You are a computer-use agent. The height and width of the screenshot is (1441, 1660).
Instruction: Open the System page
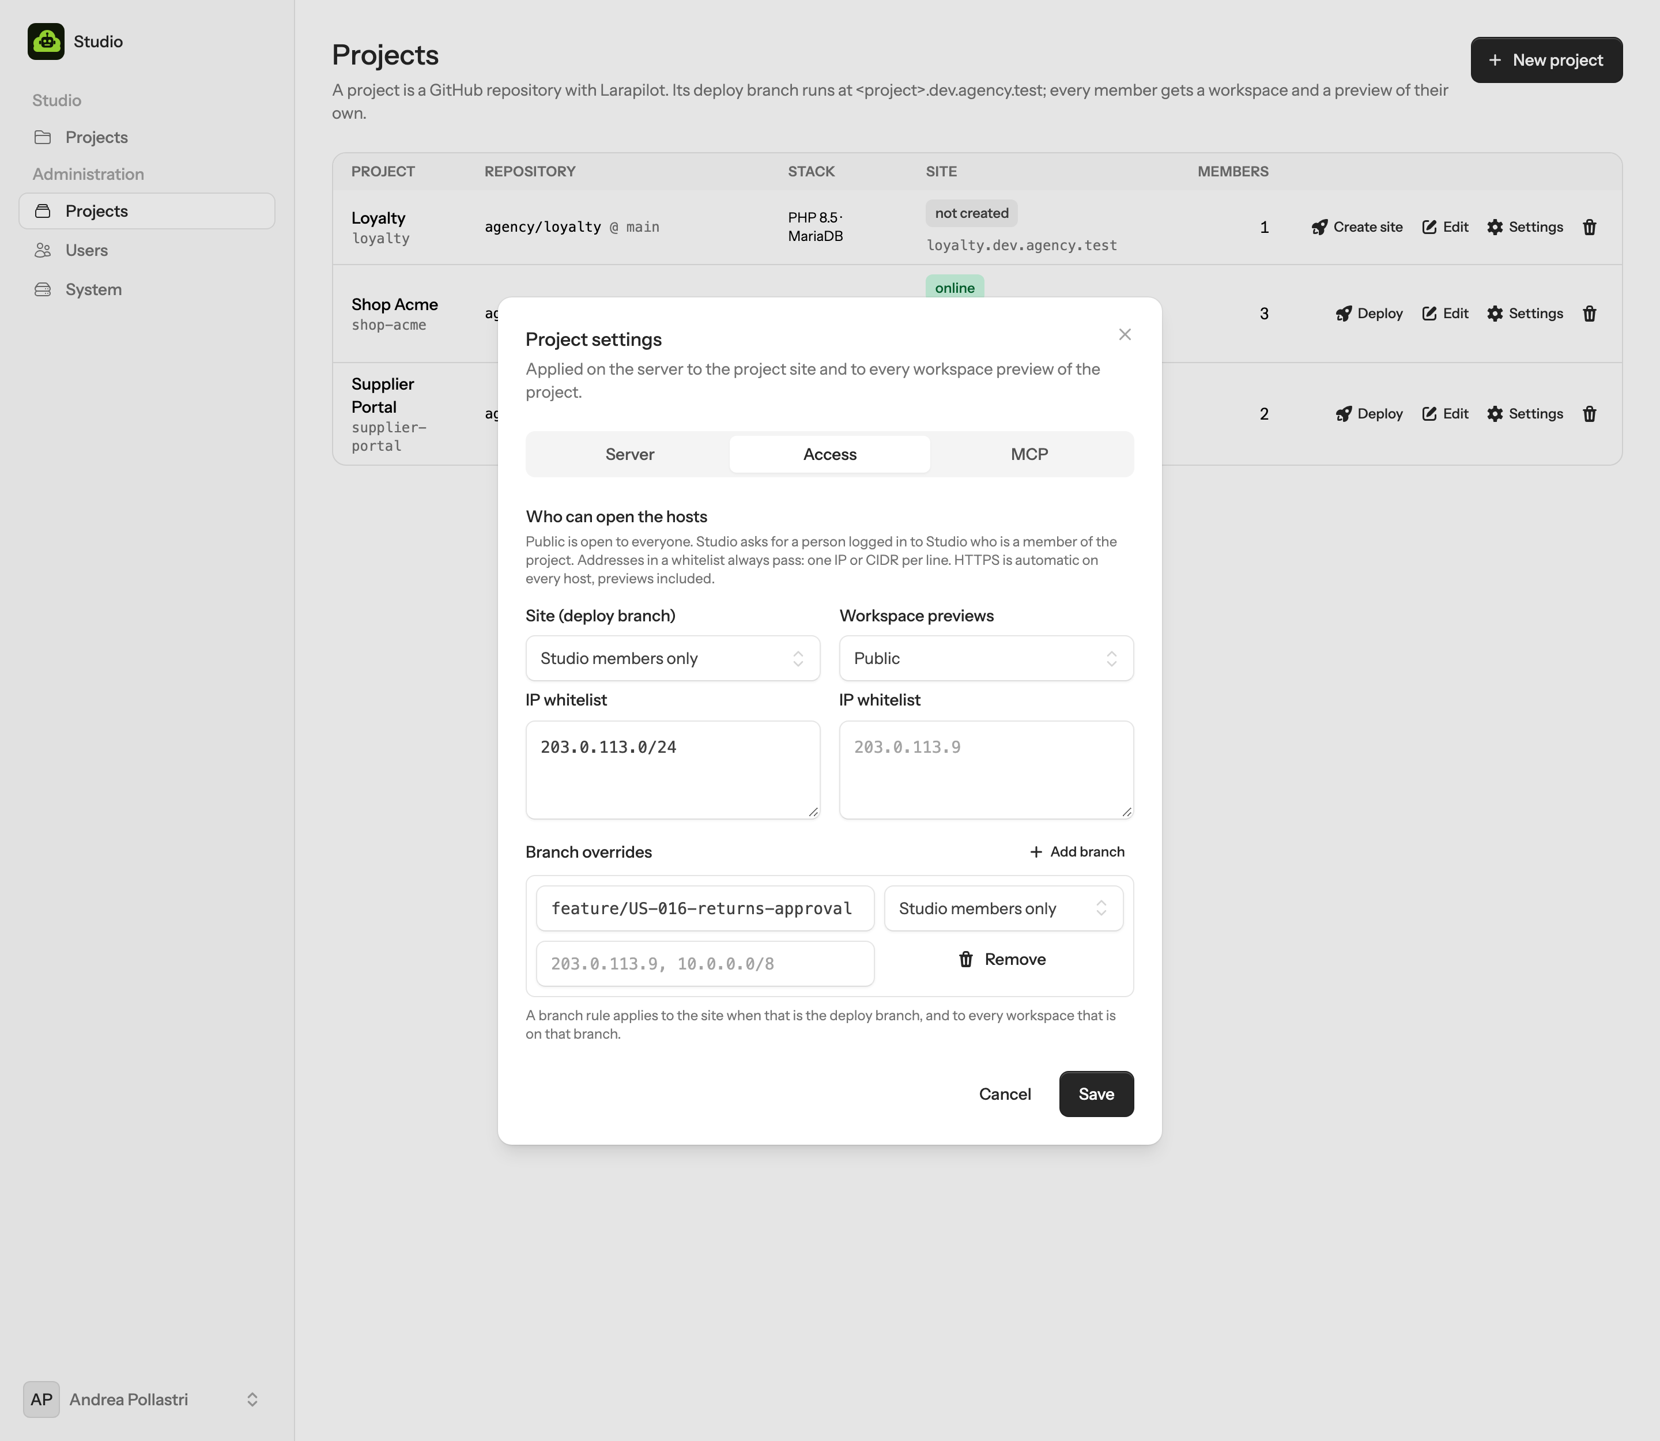[146, 289]
